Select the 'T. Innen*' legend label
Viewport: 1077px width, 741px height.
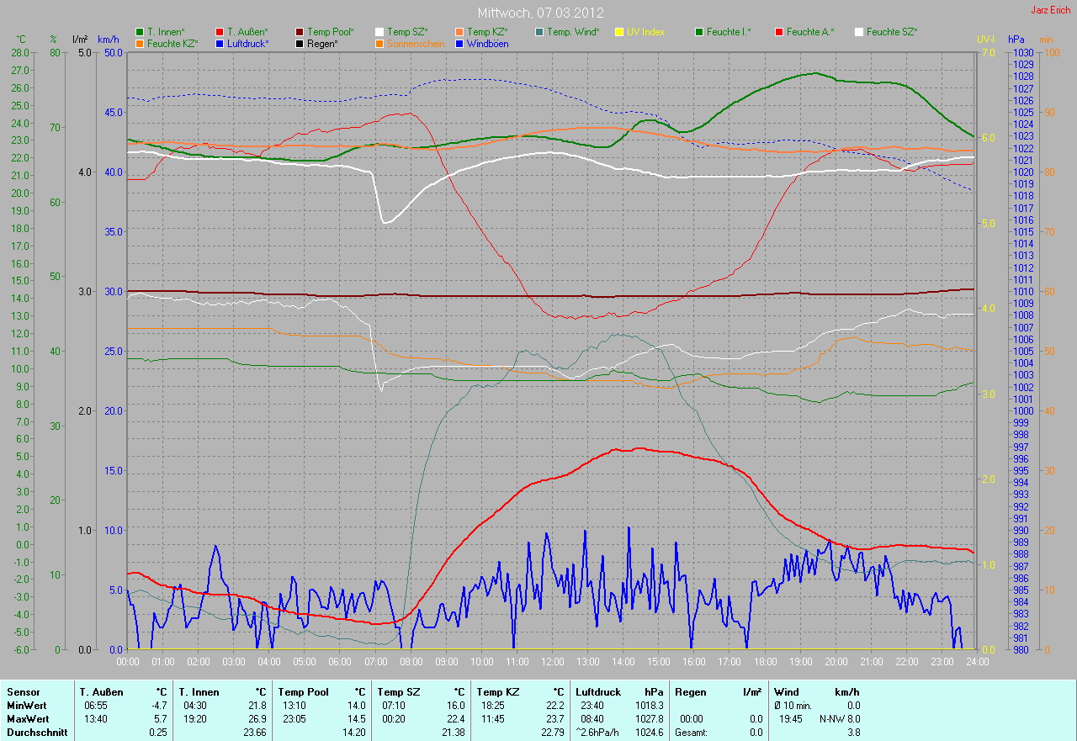[167, 32]
